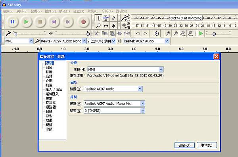238x157 pixels.
Task: Click the Zoom In icon
Action: coord(168,33)
